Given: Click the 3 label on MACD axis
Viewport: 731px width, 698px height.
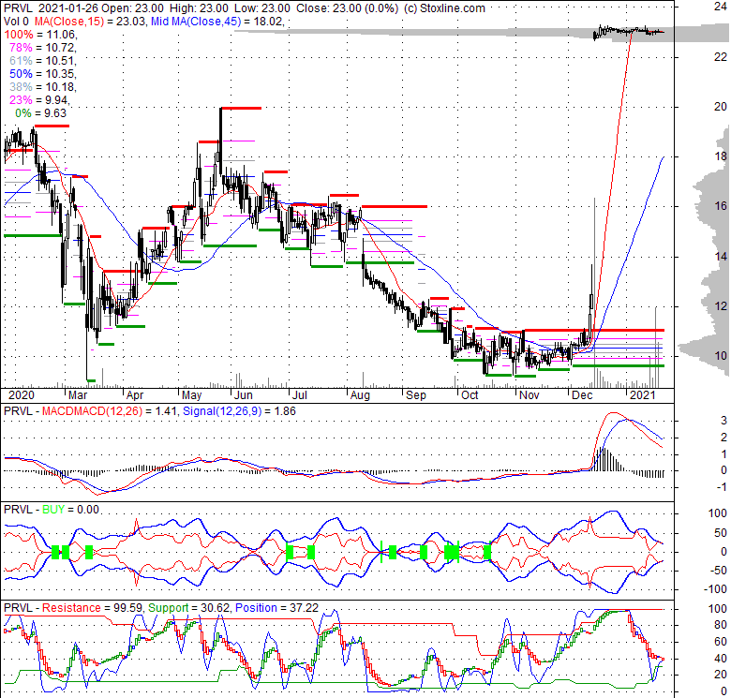Looking at the screenshot, I should click(724, 421).
